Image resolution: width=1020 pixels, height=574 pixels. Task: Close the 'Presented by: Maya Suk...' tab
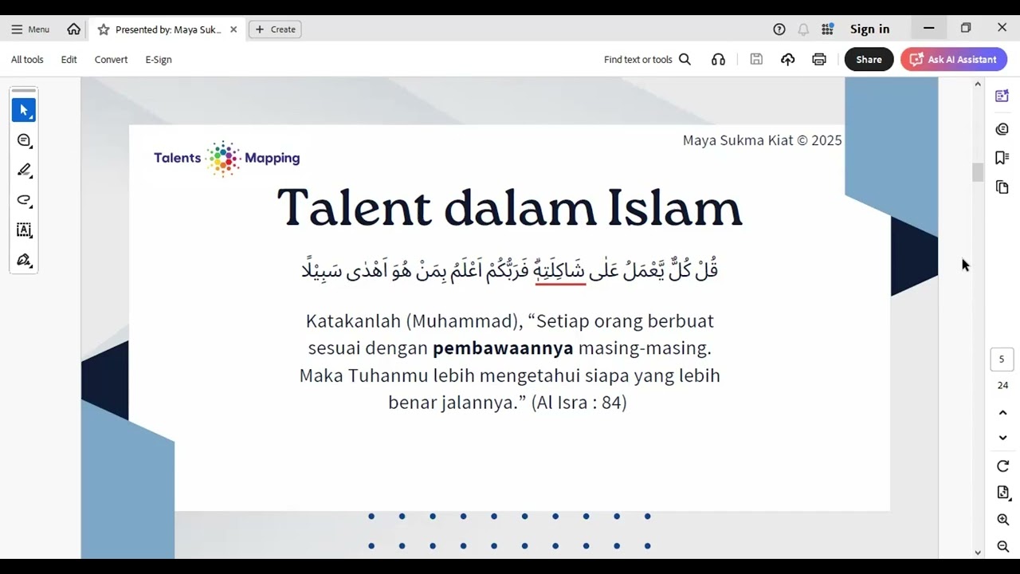click(233, 29)
